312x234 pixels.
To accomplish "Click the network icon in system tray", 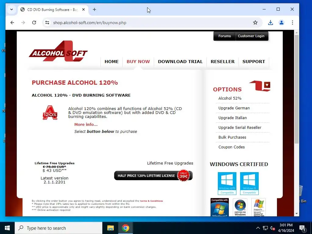I will pos(265,228).
